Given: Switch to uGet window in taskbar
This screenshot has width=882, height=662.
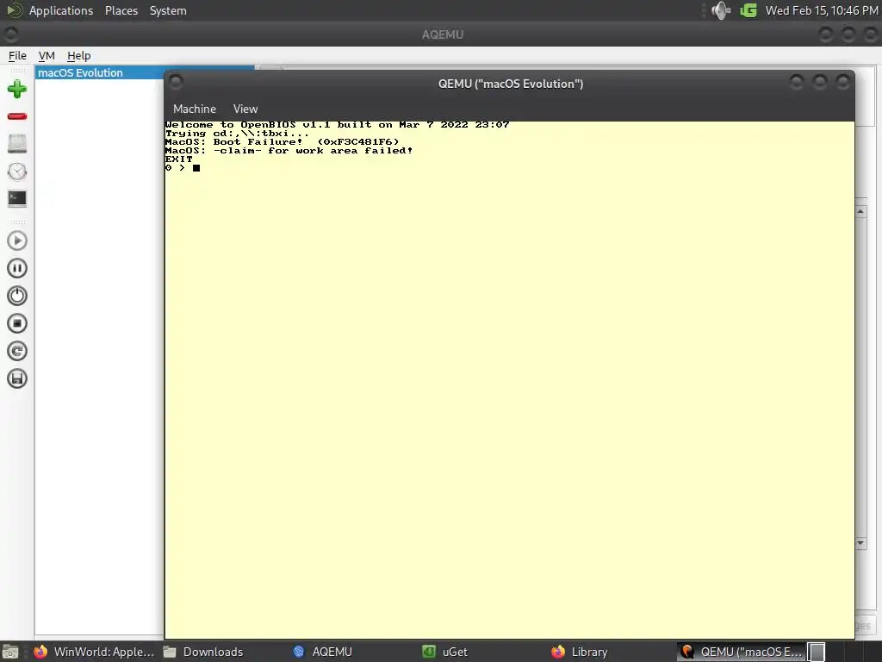Looking at the screenshot, I should [x=445, y=652].
